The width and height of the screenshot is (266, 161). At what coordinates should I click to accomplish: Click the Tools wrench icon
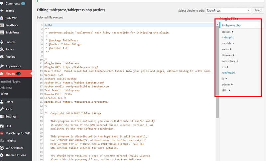2,109
